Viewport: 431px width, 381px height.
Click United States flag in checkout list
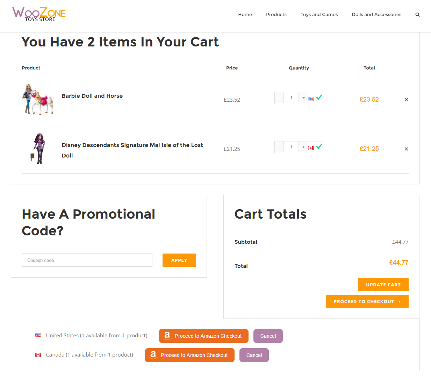[38, 336]
